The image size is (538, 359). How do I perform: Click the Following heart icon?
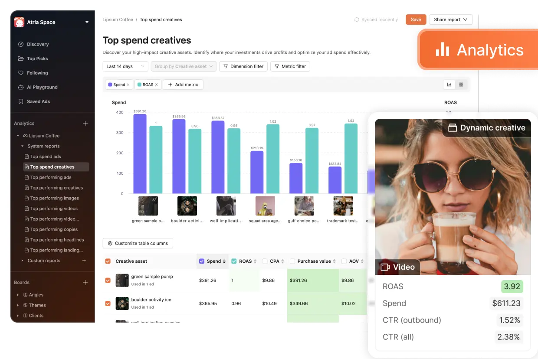20,73
